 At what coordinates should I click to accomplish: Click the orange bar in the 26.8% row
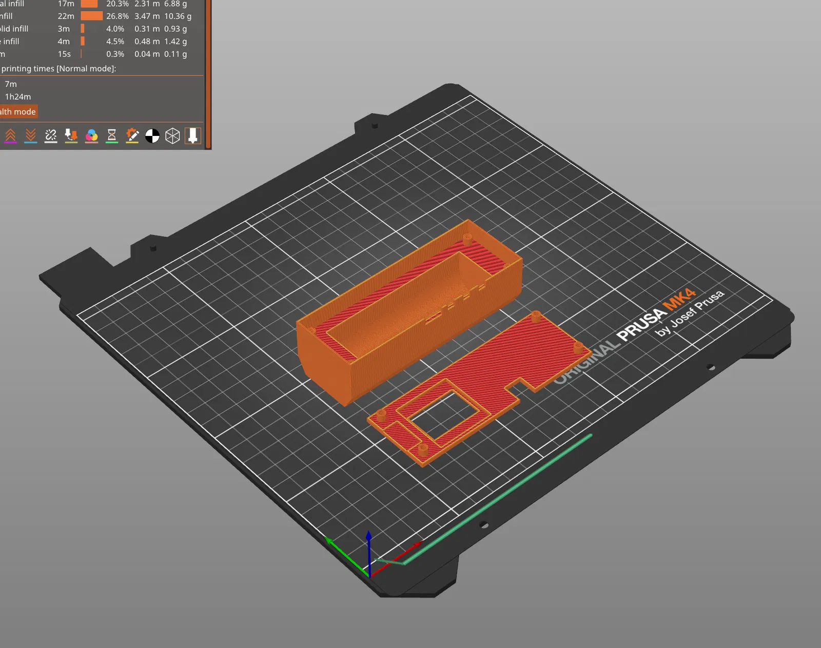[92, 16]
